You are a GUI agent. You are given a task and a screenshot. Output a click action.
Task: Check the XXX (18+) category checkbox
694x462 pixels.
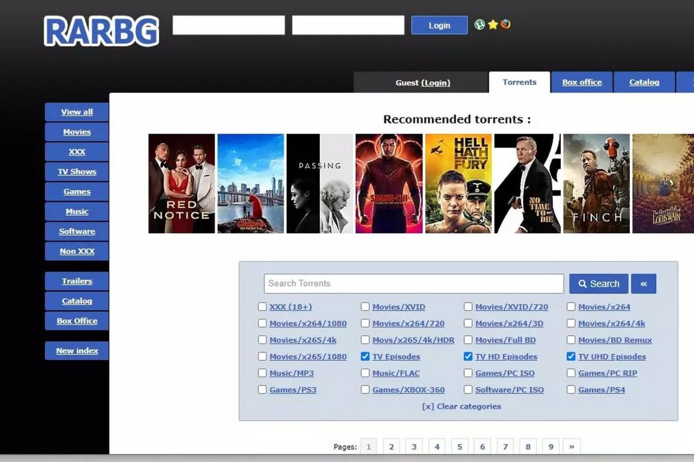pos(262,306)
